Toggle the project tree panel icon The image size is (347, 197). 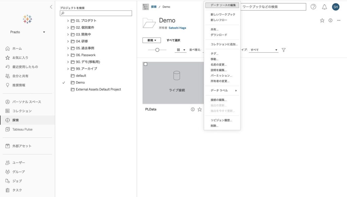(x=146, y=7)
